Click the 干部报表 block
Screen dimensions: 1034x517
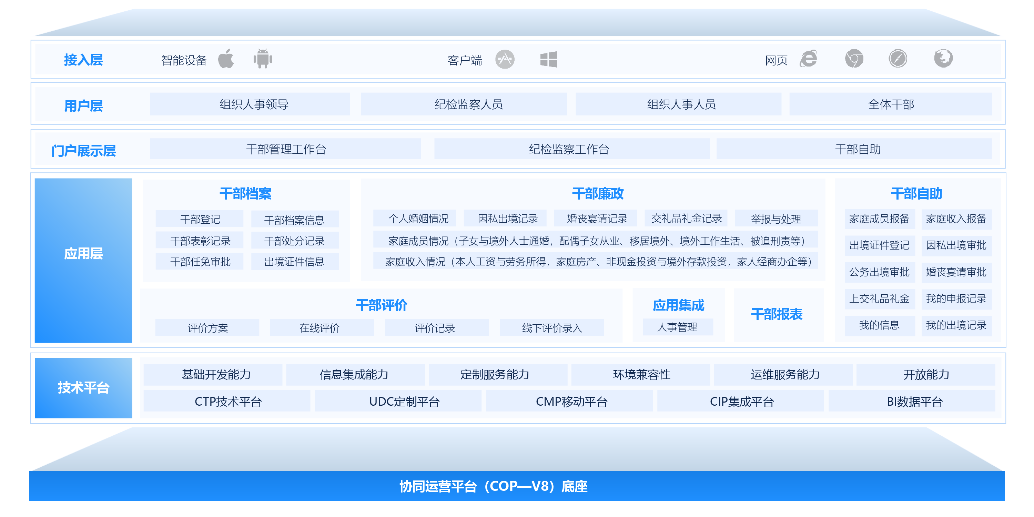pos(778,315)
